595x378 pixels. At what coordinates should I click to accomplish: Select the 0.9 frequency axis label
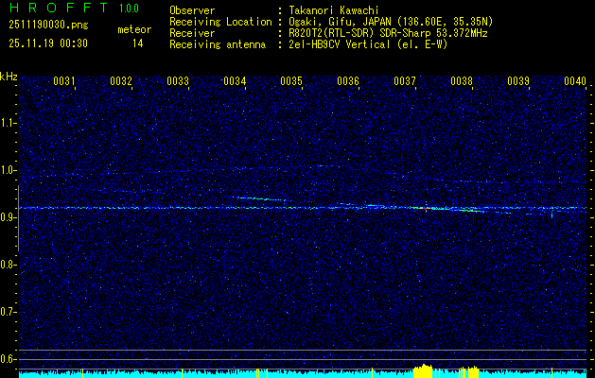click(x=9, y=217)
